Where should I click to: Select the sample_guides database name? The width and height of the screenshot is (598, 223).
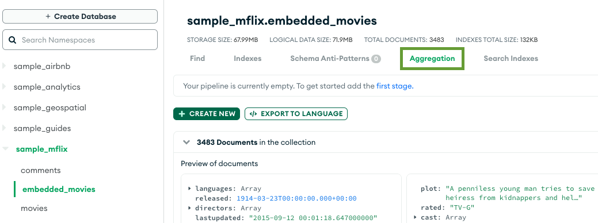point(43,128)
